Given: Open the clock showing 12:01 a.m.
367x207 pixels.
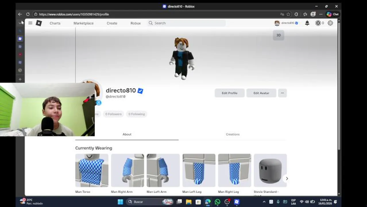Looking at the screenshot, I should (326, 202).
